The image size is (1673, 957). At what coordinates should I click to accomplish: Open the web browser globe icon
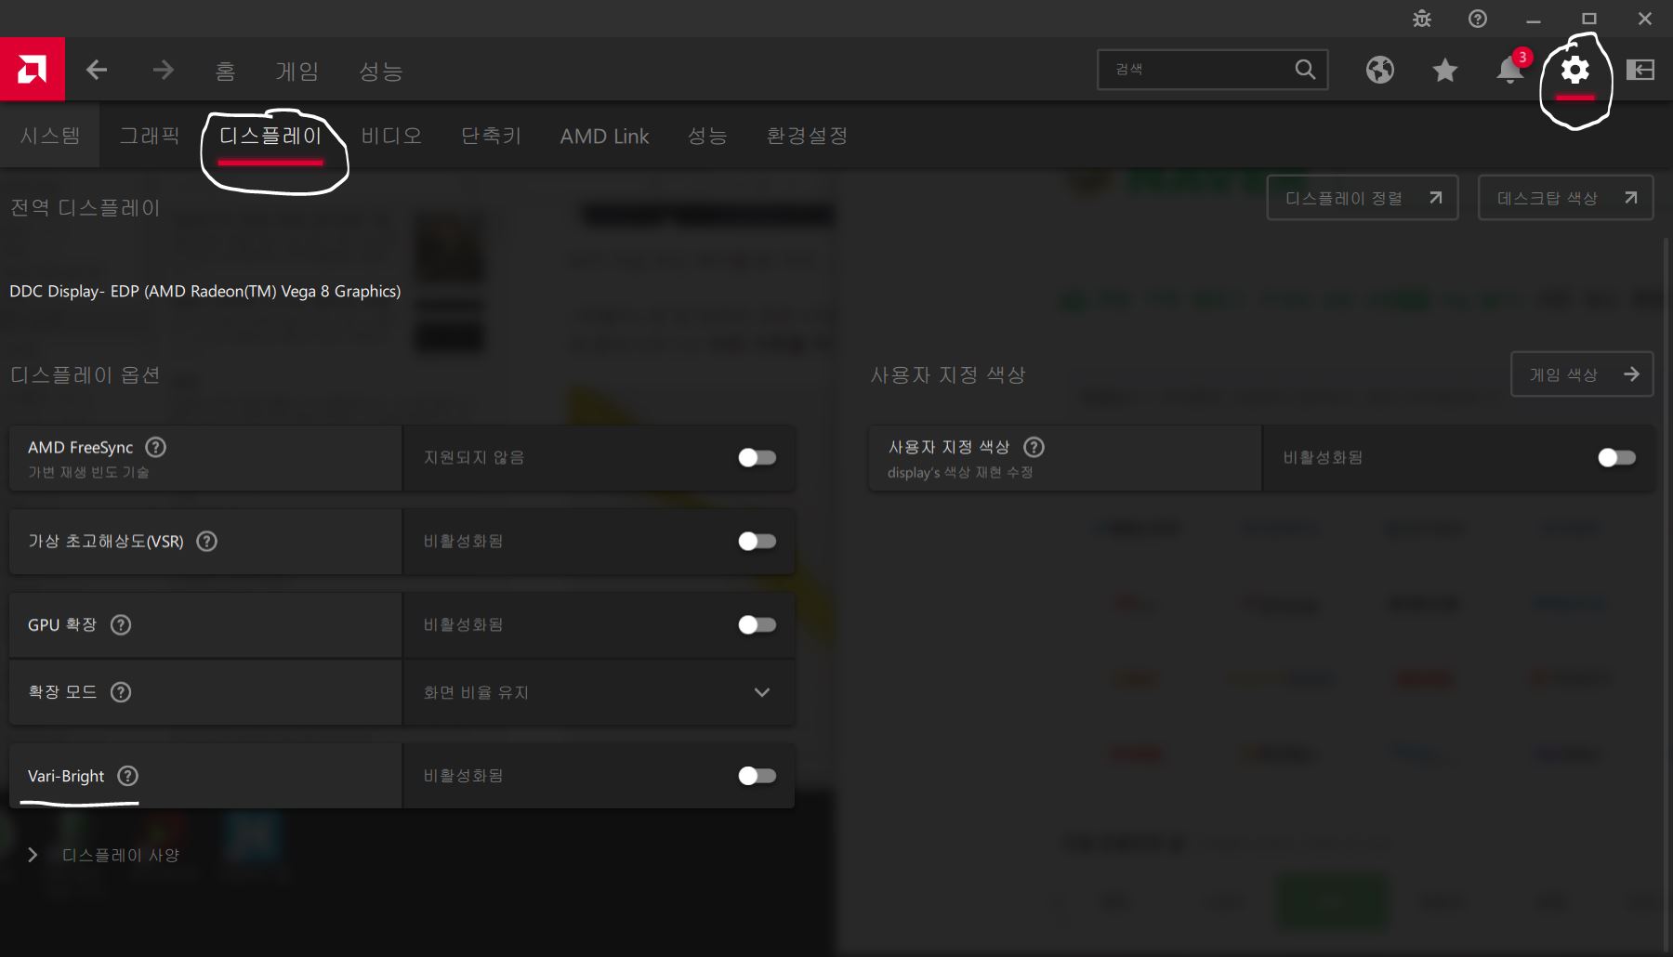[1380, 70]
